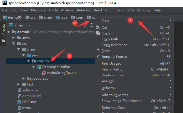Collapse the src folder
The image size is (183, 113).
[x=14, y=44]
